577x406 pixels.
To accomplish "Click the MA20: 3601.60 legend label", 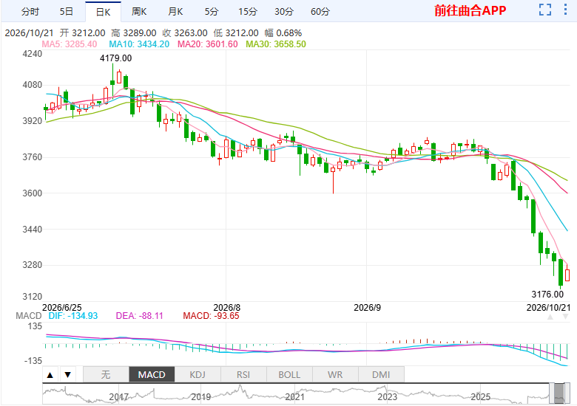I will [208, 44].
